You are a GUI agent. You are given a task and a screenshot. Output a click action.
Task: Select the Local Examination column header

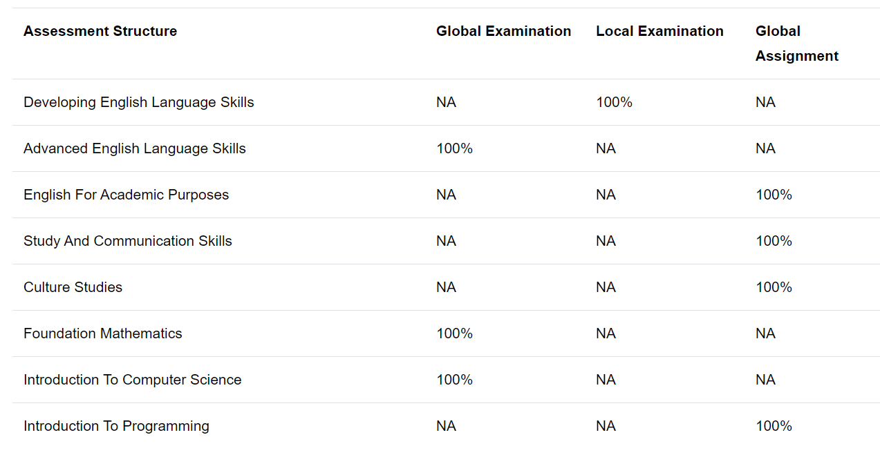coord(659,31)
